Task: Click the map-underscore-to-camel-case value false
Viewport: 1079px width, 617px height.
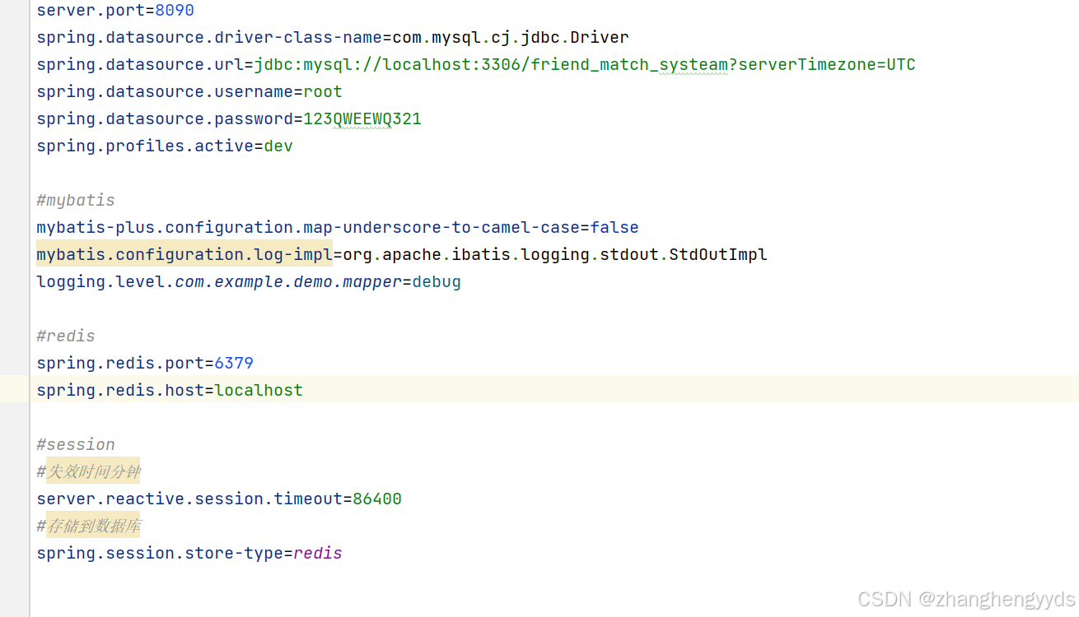Action: click(x=614, y=228)
